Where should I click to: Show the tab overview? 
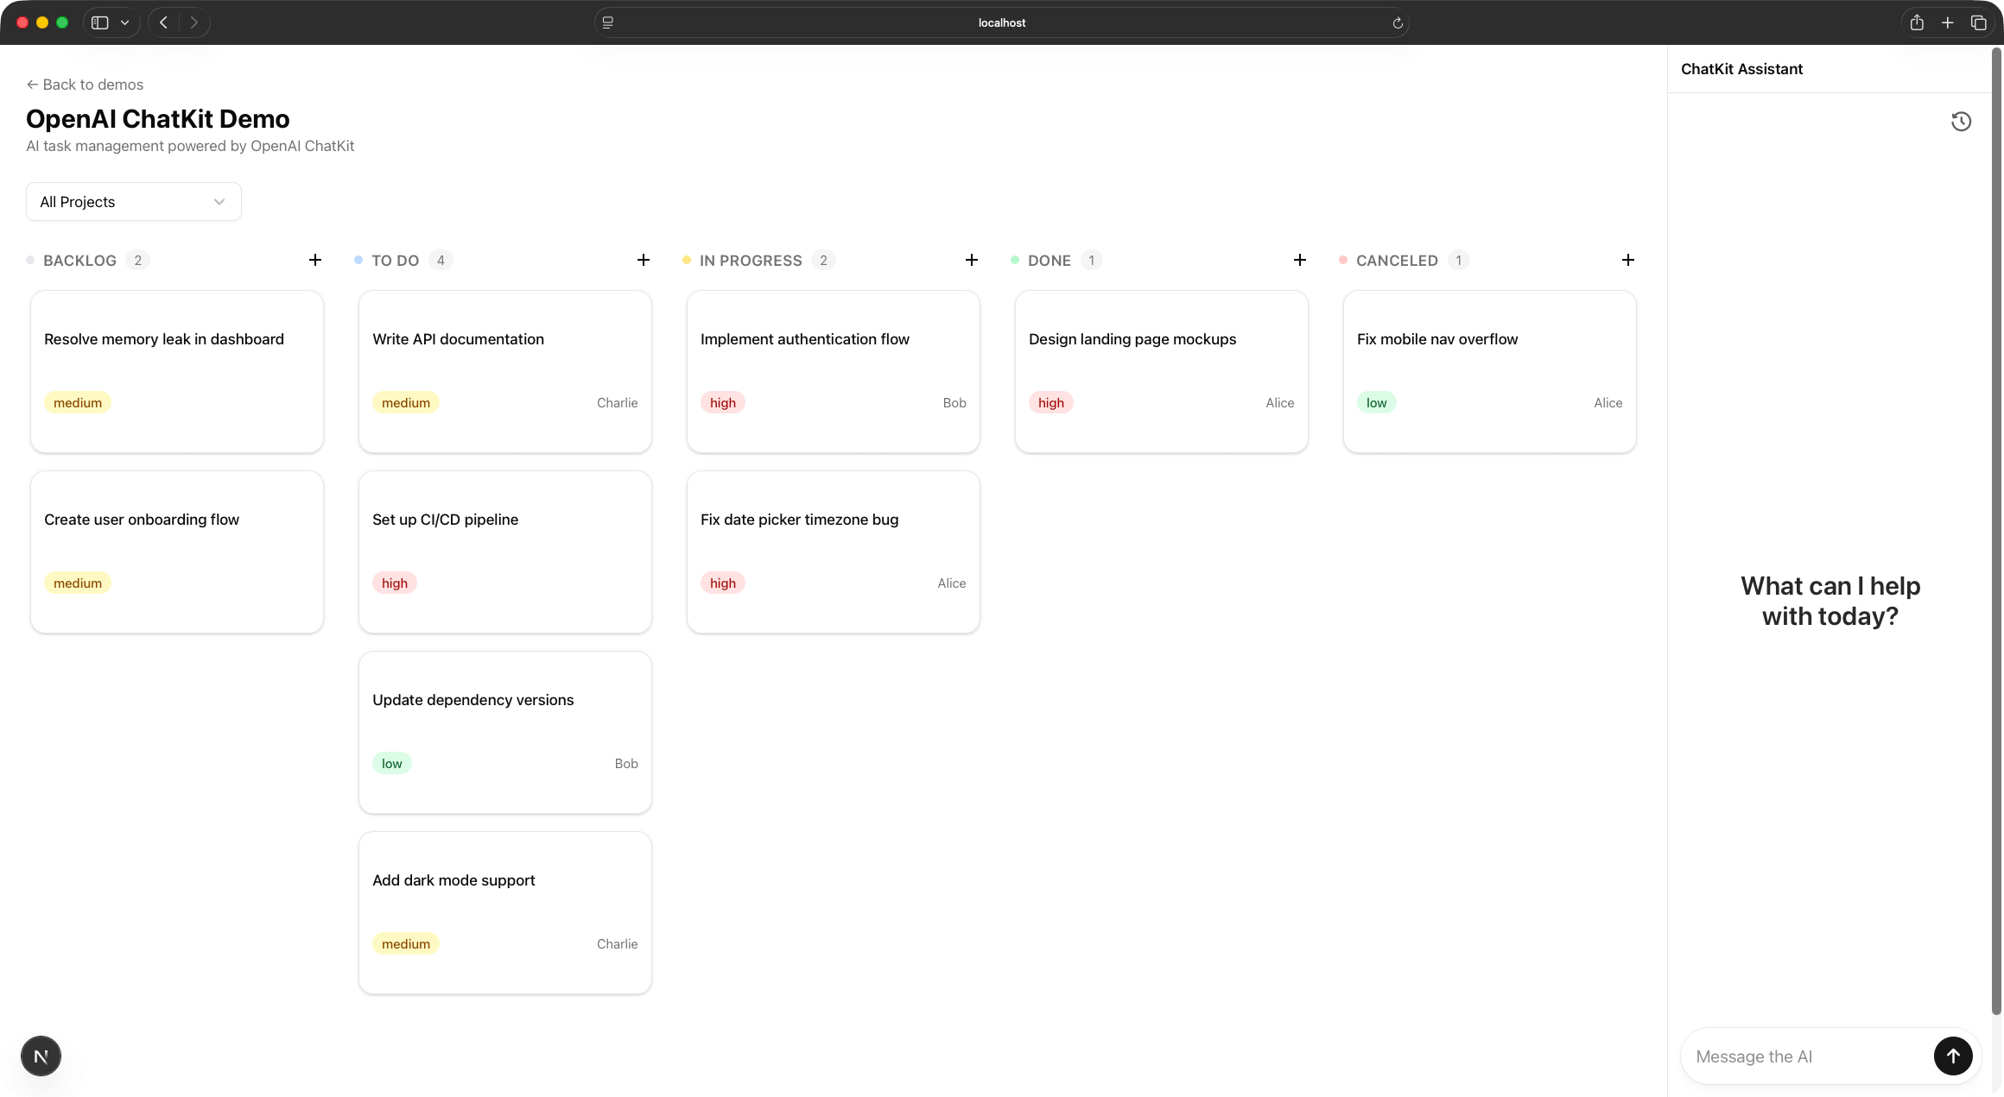click(1978, 22)
